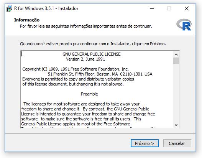This screenshot has width=202, height=158.
Task: Close the R for Windows installer
Action: [x=187, y=9]
